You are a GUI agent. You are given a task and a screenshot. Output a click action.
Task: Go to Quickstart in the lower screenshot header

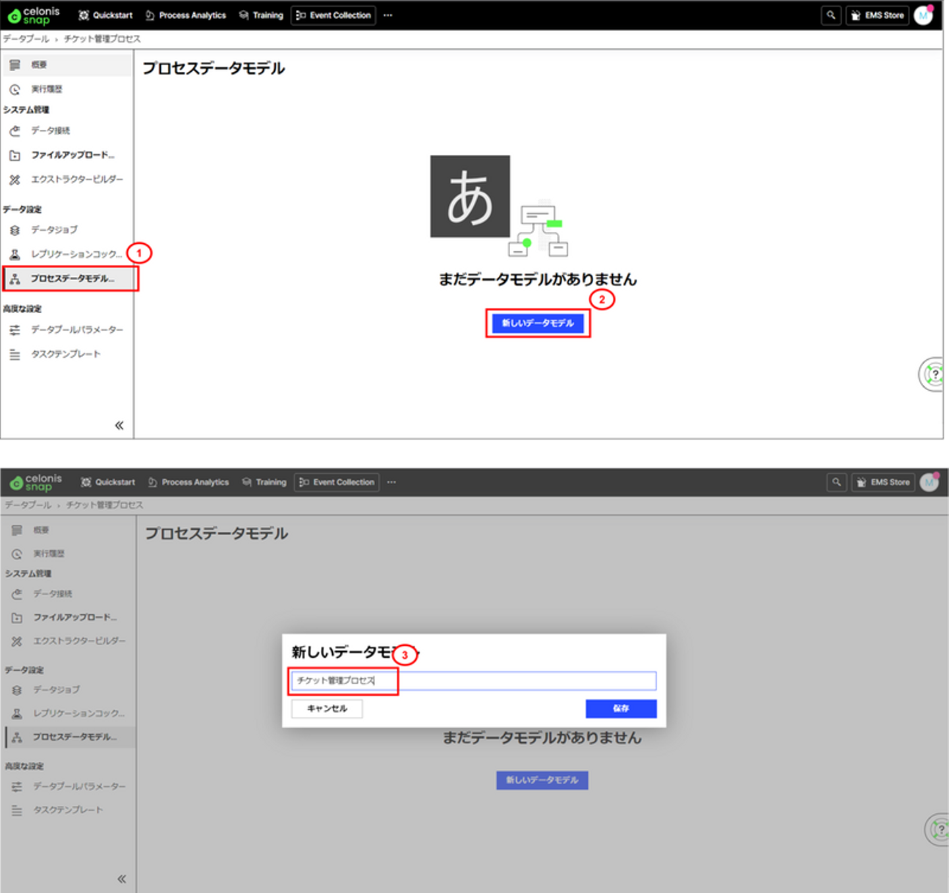109,482
